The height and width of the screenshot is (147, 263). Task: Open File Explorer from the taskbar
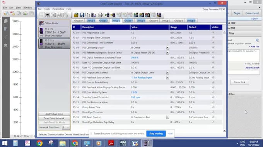tap(63, 143)
